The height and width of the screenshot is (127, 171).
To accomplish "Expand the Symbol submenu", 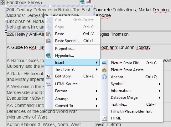I will click(132, 84).
